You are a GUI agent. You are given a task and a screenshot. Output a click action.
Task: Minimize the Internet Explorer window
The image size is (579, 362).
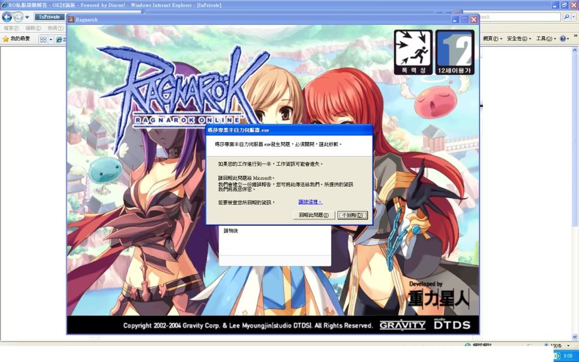click(x=556, y=5)
